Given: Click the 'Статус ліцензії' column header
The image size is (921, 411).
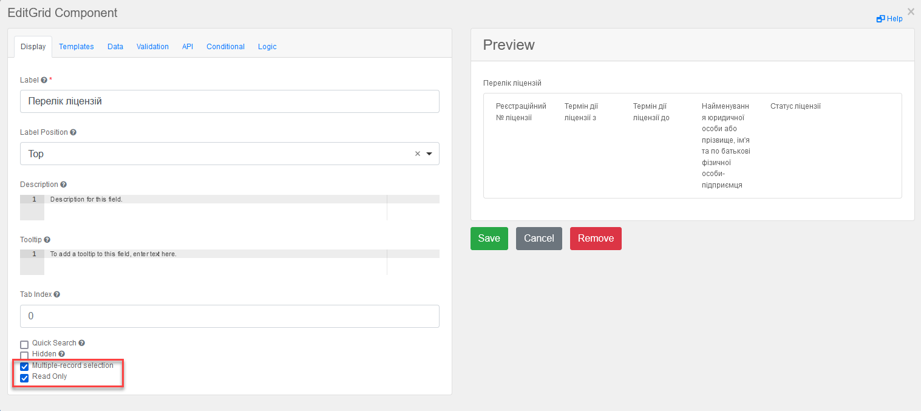Looking at the screenshot, I should (x=795, y=106).
